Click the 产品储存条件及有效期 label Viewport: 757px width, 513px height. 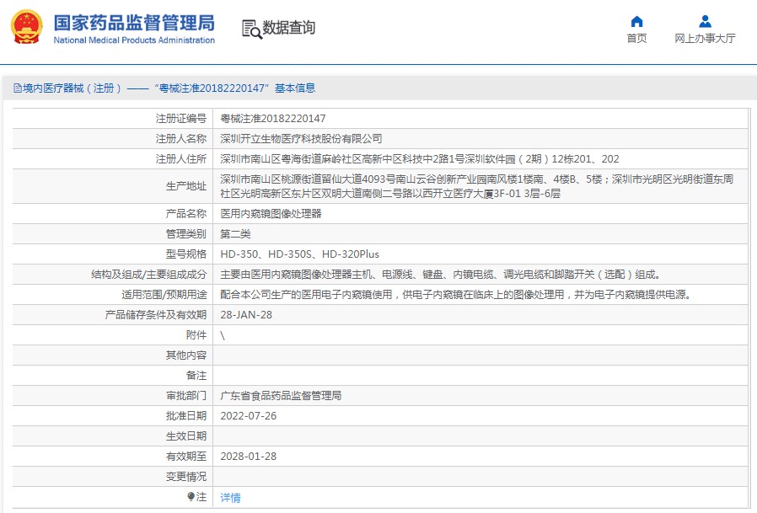click(x=155, y=315)
